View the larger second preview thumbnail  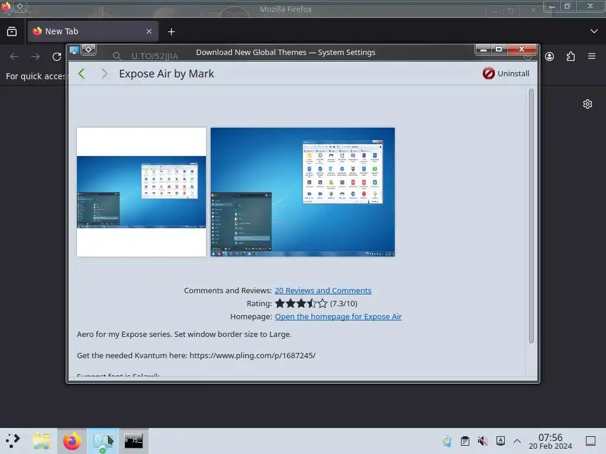coord(302,192)
